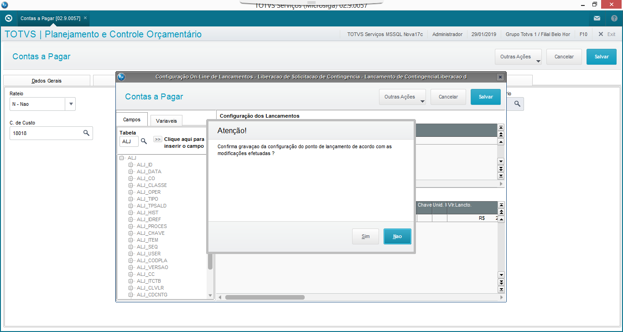Select the Campos tab
The height and width of the screenshot is (332, 623).
pos(132,119)
